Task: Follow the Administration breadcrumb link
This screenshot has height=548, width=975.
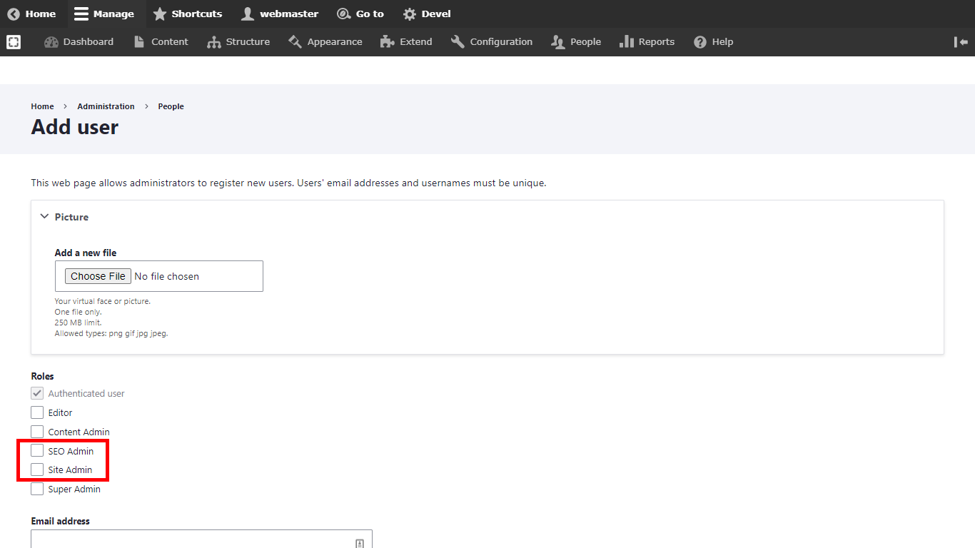Action: [106, 106]
